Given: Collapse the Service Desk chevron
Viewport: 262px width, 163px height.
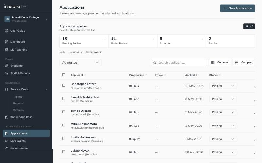Looking at the screenshot, I should pos(46,89).
